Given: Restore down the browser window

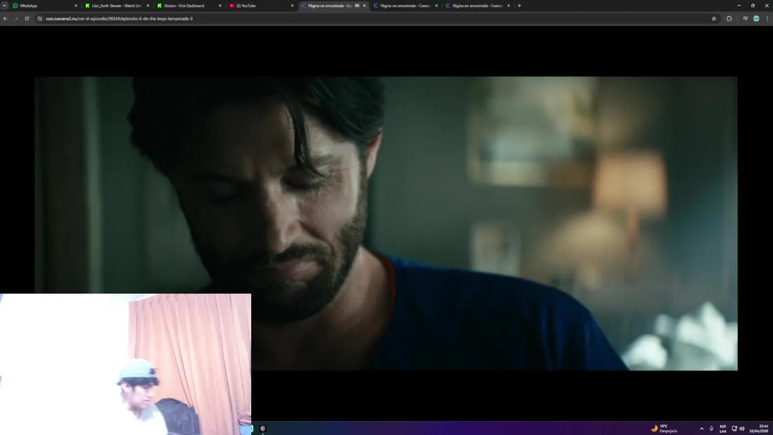Looking at the screenshot, I should [x=752, y=5].
